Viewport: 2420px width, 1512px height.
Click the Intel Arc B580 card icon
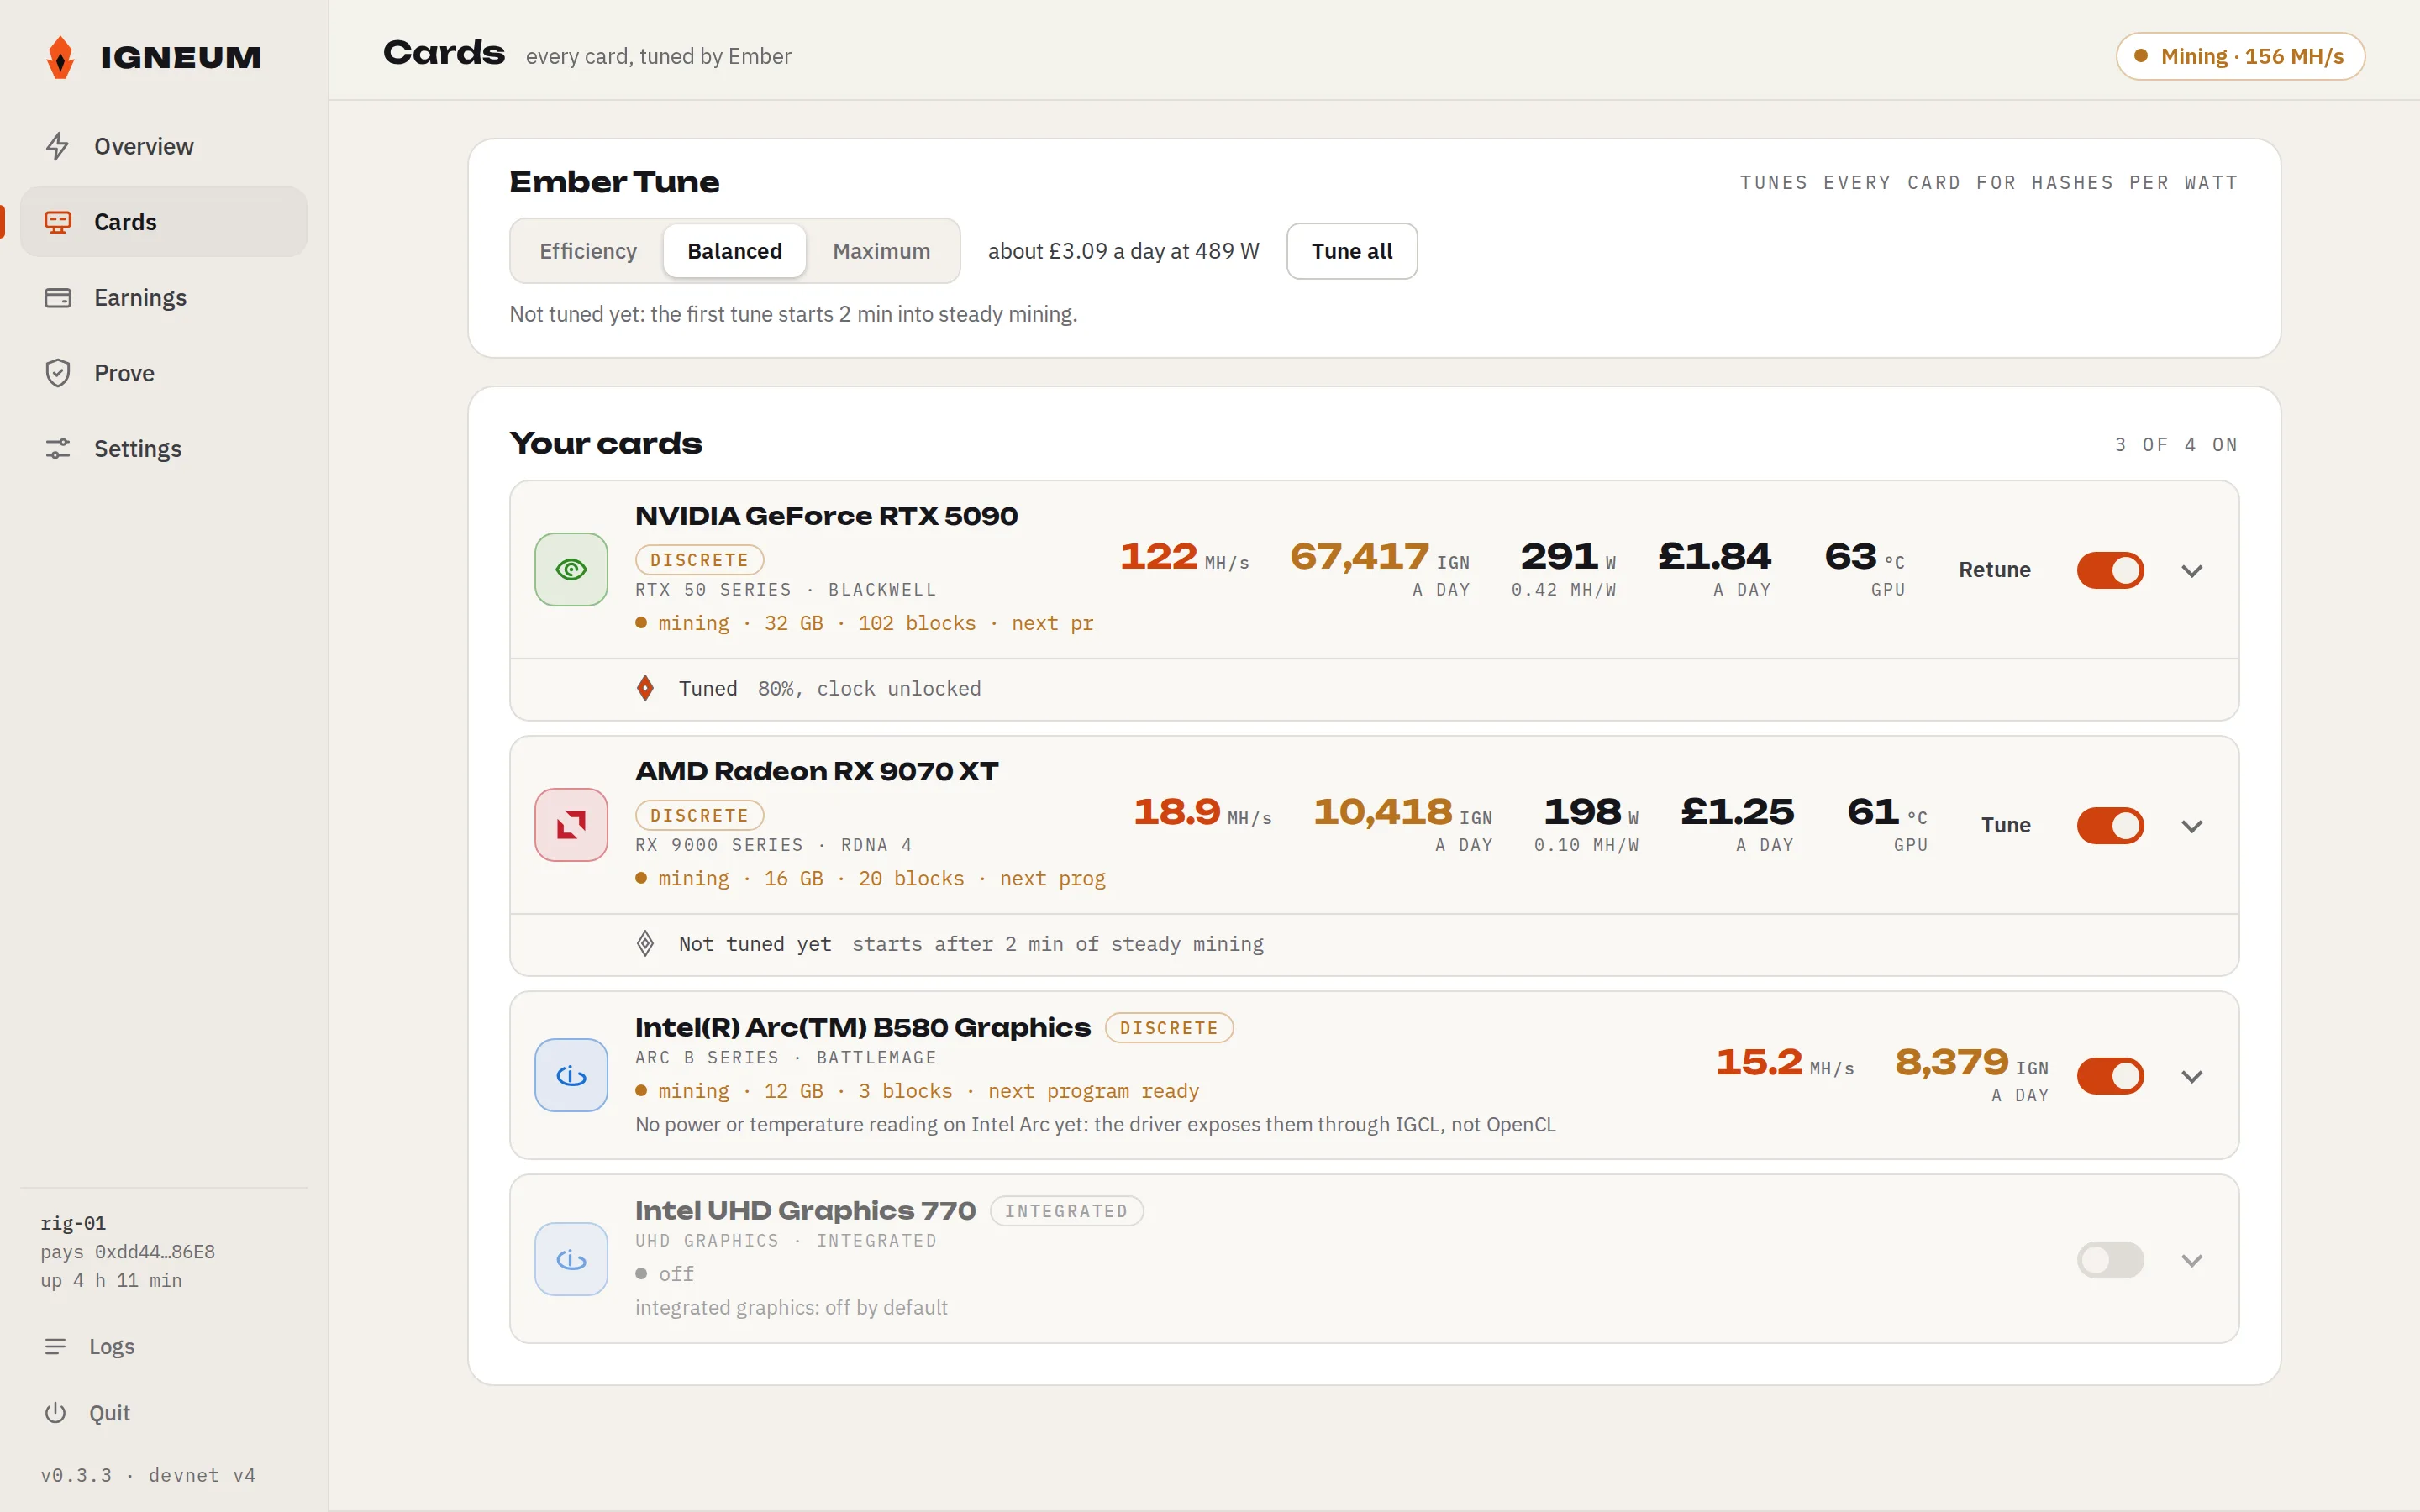pos(571,1075)
